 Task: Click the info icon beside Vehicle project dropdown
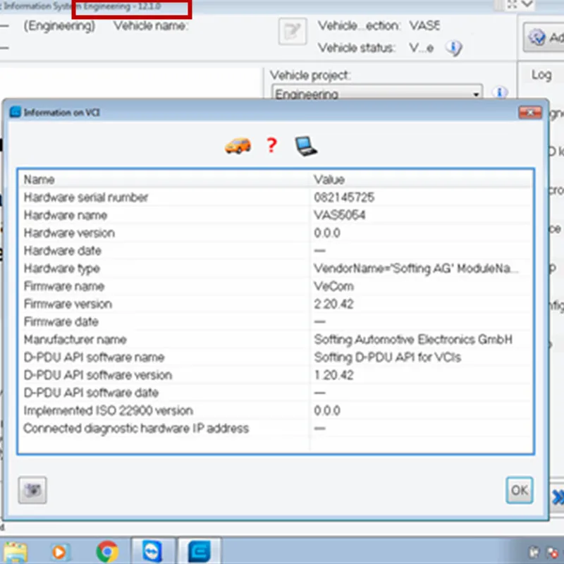pos(500,92)
